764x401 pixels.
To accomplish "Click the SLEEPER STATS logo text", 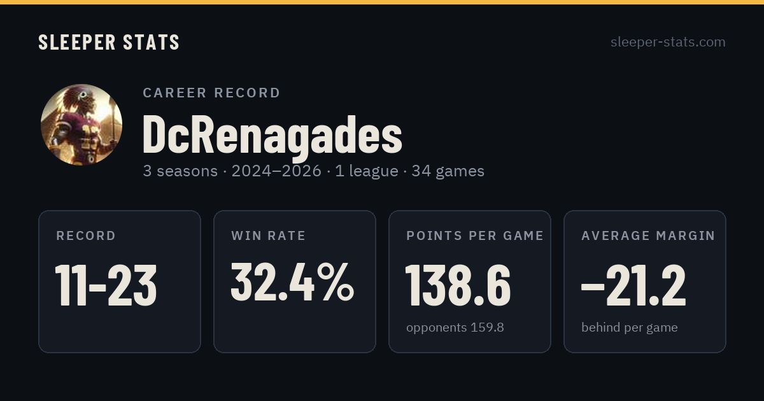I will tap(109, 43).
